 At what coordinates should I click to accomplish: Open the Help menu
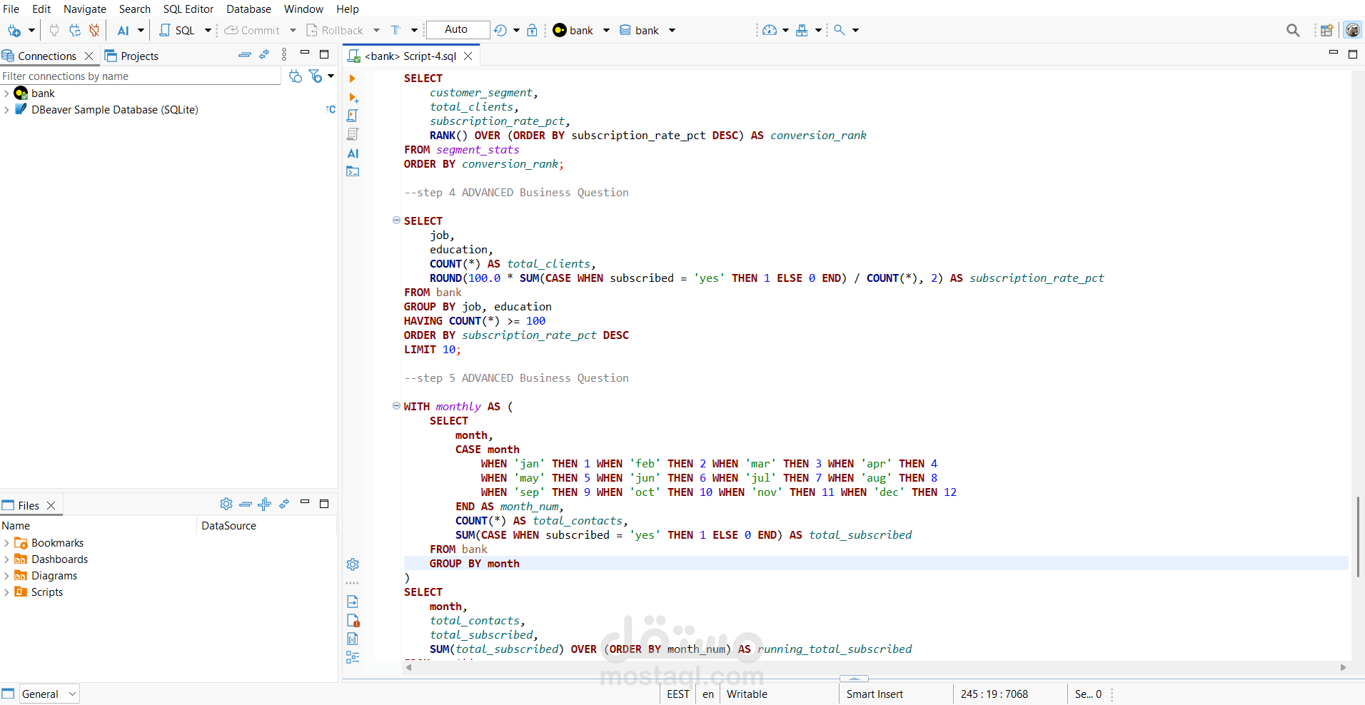348,9
